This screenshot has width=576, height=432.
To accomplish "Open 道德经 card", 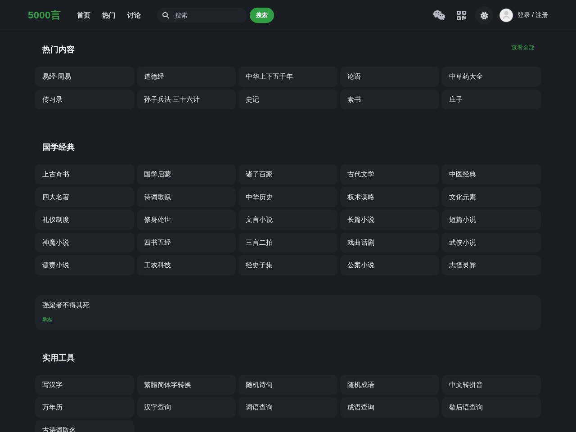I will (186, 76).
